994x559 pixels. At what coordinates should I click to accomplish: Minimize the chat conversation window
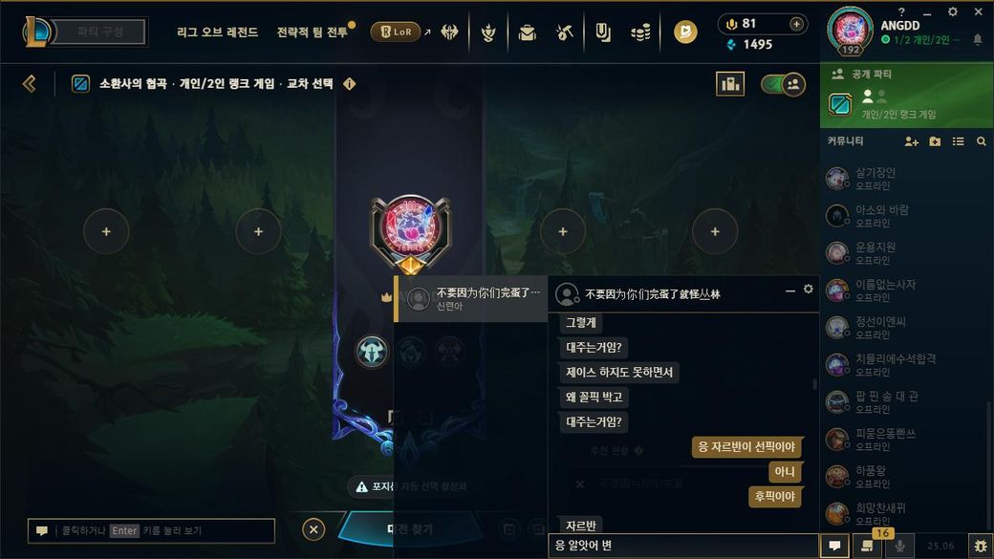(789, 290)
